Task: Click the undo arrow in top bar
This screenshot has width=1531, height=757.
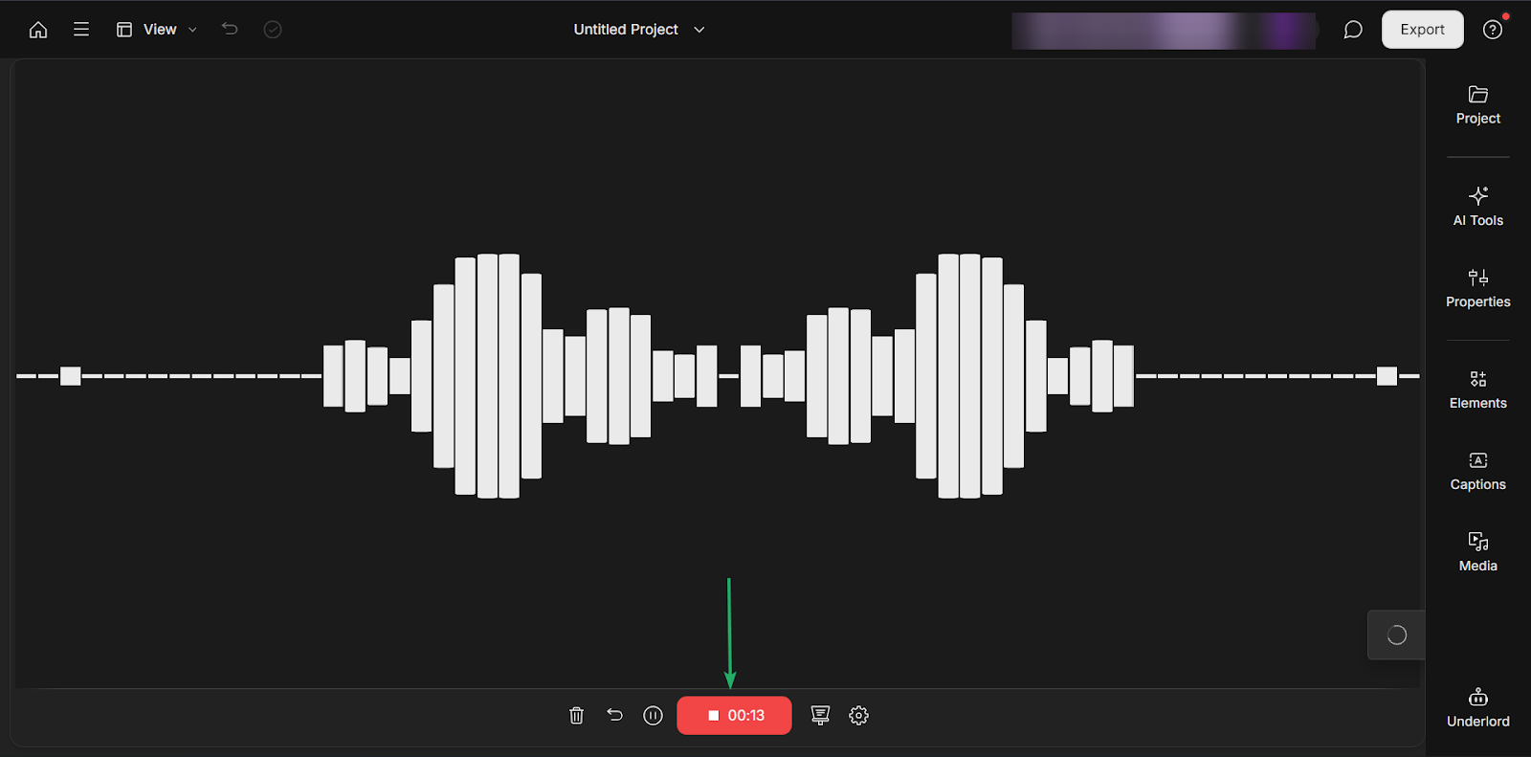Action: [x=230, y=30]
